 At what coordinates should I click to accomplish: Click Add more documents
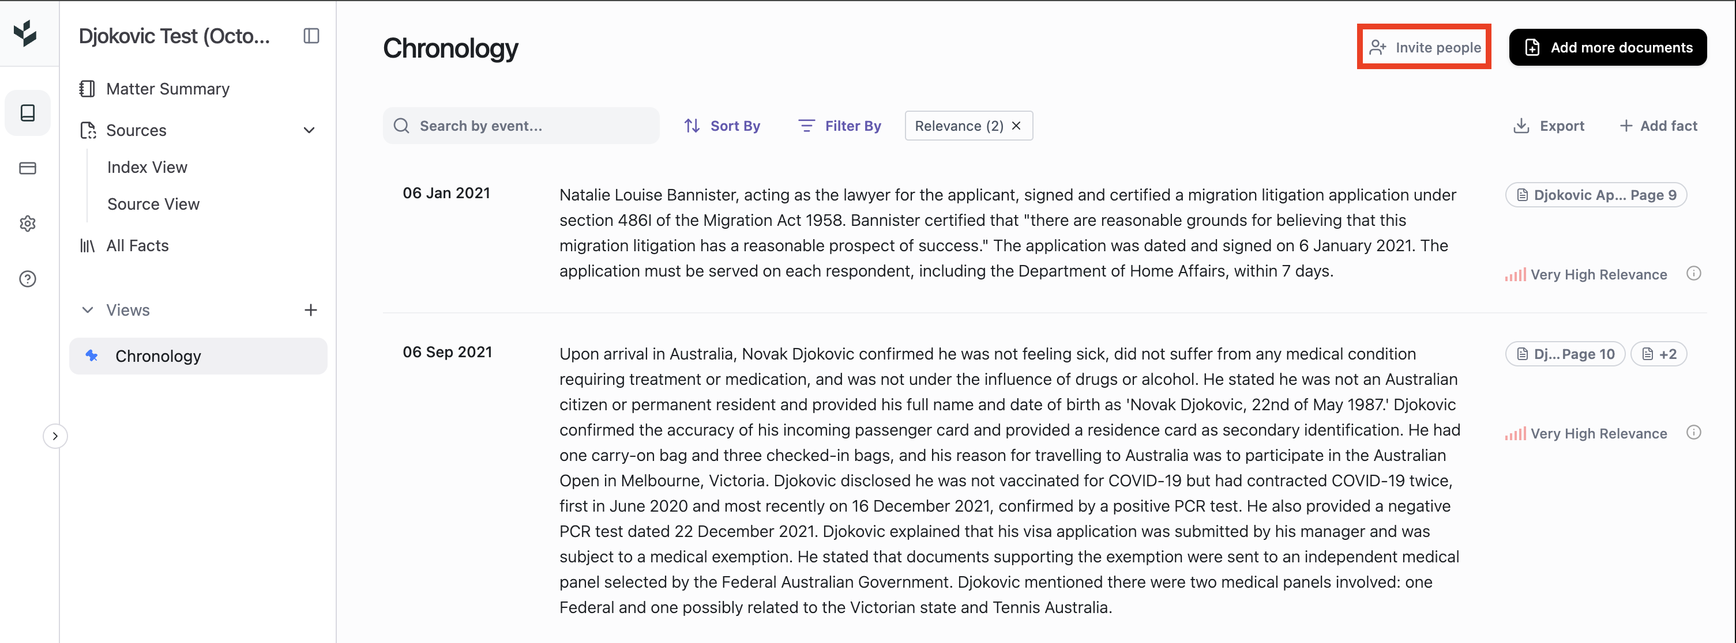(1608, 47)
